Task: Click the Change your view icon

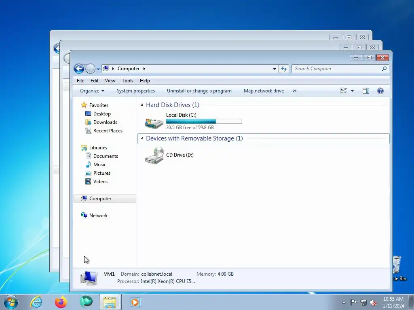Action: (x=344, y=91)
